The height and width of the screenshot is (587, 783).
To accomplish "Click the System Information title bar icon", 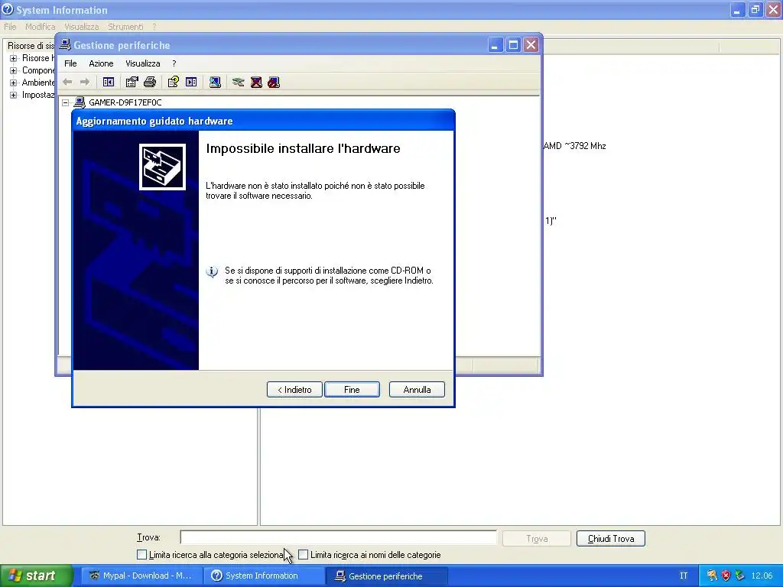I will point(8,9).
